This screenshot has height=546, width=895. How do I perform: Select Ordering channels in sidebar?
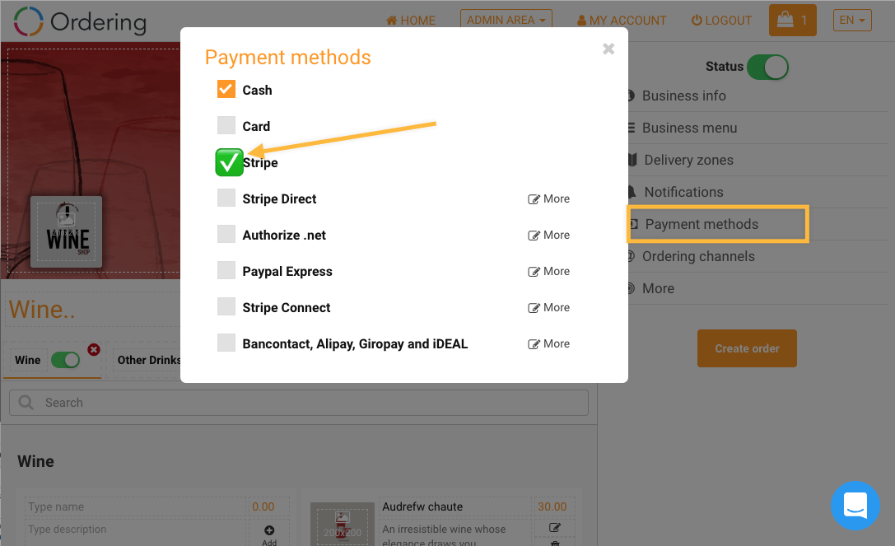(x=698, y=256)
